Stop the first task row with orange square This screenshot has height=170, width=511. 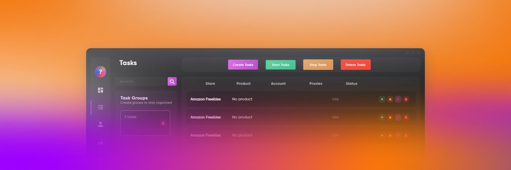(390, 99)
